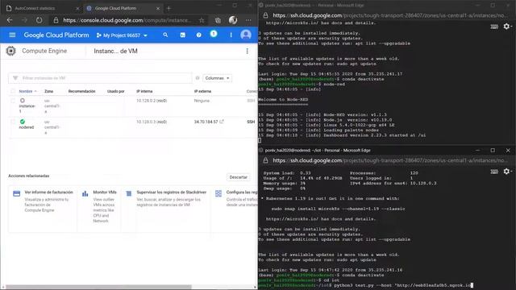Open the notifications bell icon
Screen dimensions: 516x290
coord(214,34)
